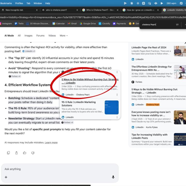Give thumbs down to response

(33, 153)
